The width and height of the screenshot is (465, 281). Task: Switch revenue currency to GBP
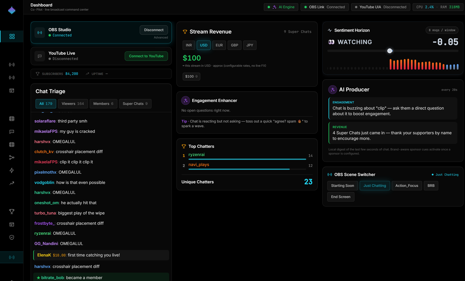[x=235, y=45]
